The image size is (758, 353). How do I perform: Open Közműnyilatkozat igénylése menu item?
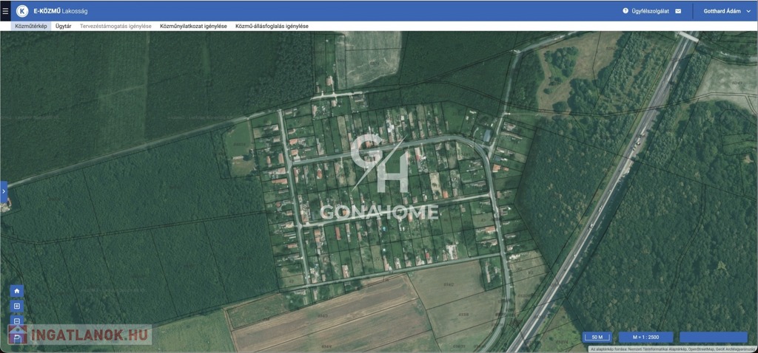[x=193, y=26]
